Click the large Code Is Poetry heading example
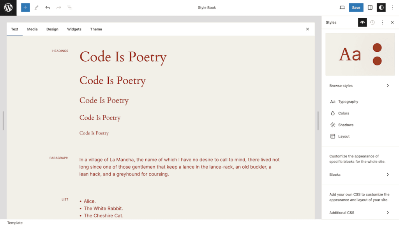The height and width of the screenshot is (226, 399). (123, 57)
